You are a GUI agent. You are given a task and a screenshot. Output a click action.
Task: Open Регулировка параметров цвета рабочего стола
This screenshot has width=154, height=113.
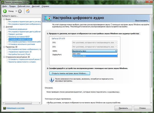(25, 32)
